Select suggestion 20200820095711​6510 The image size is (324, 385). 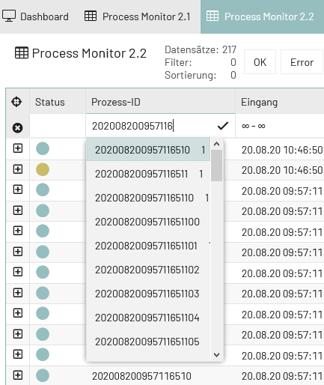coord(148,150)
